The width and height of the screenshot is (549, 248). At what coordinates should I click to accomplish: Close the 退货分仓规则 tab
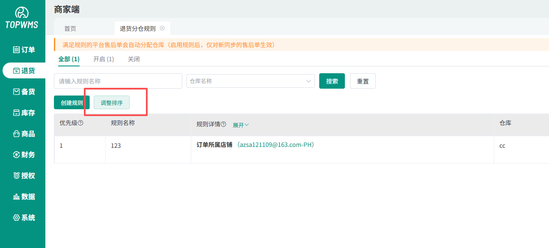(x=162, y=28)
